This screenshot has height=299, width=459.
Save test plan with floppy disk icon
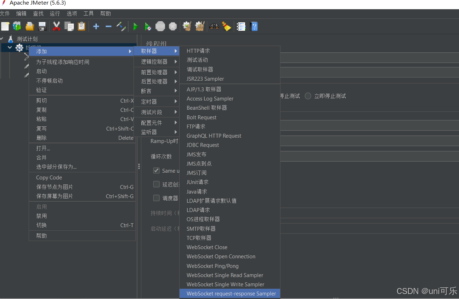click(42, 26)
